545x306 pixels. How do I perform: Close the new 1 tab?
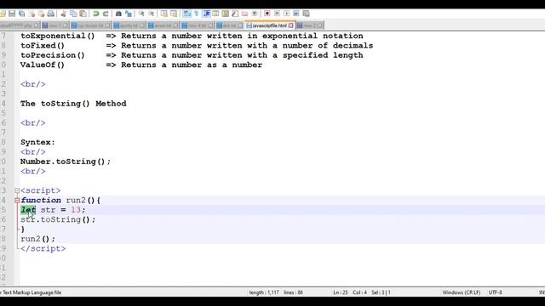65,25
